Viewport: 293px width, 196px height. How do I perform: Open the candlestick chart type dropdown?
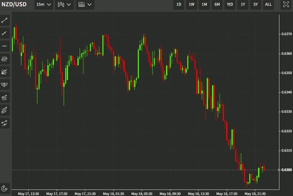pos(64,4)
